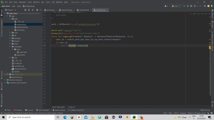Open Windows Start menu

coord(3,117)
